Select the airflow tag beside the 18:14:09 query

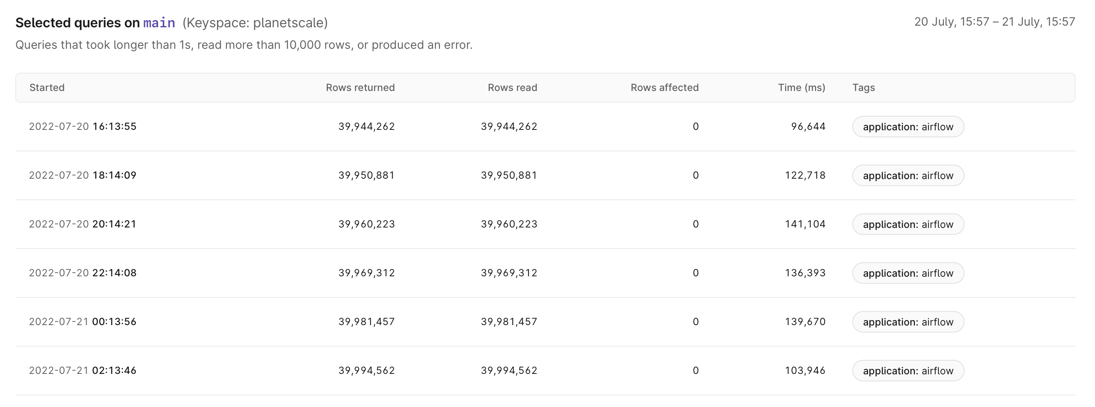[x=907, y=175]
